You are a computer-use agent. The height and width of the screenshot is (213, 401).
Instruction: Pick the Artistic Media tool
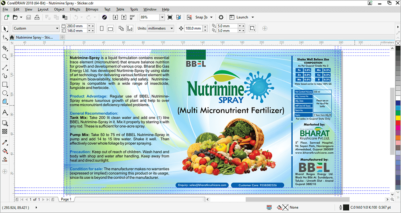point(4,76)
